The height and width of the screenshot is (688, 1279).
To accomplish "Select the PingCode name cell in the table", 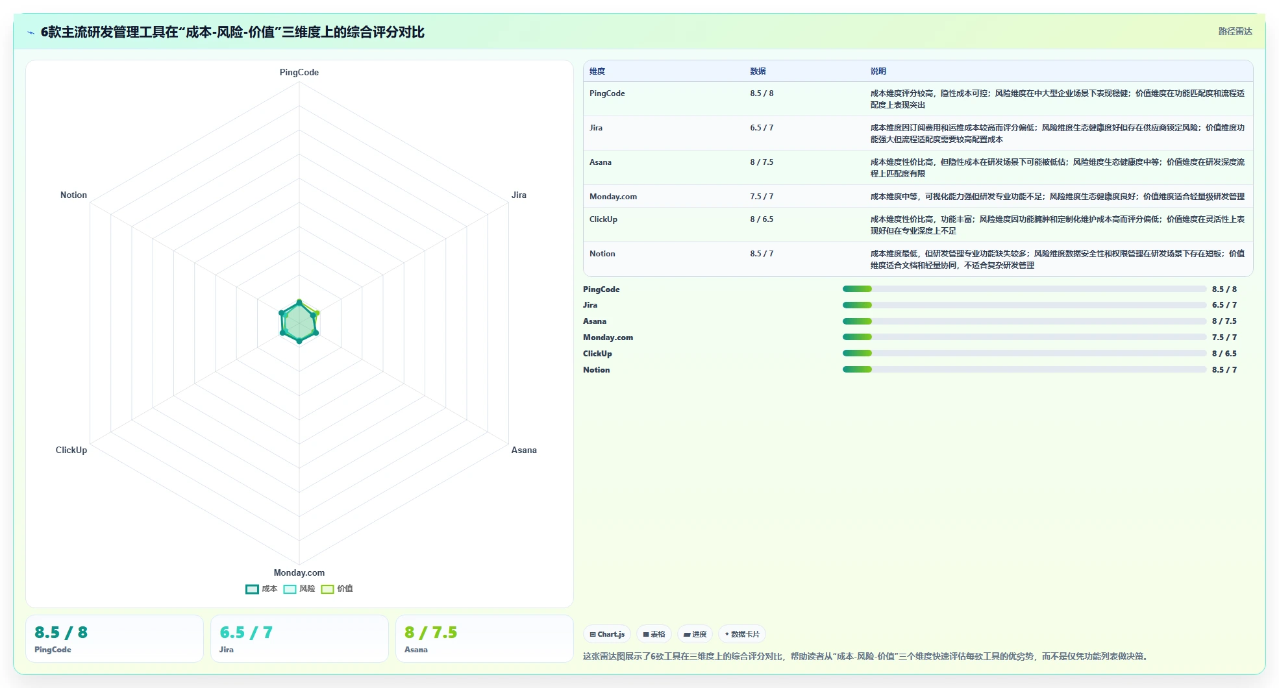I will pyautogui.click(x=607, y=93).
